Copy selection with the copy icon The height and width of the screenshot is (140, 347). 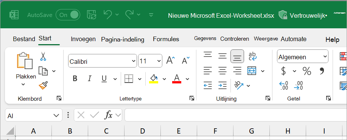(x=43, y=71)
